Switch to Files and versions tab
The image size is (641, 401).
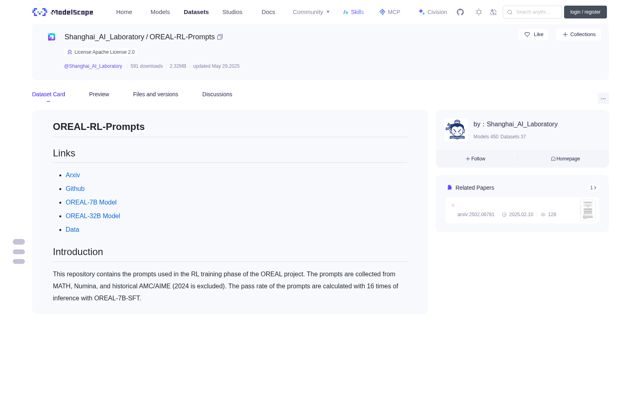pyautogui.click(x=155, y=94)
